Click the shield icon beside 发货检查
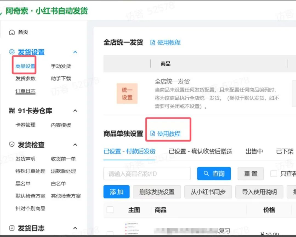The width and height of the screenshot is (296, 237). [12, 144]
